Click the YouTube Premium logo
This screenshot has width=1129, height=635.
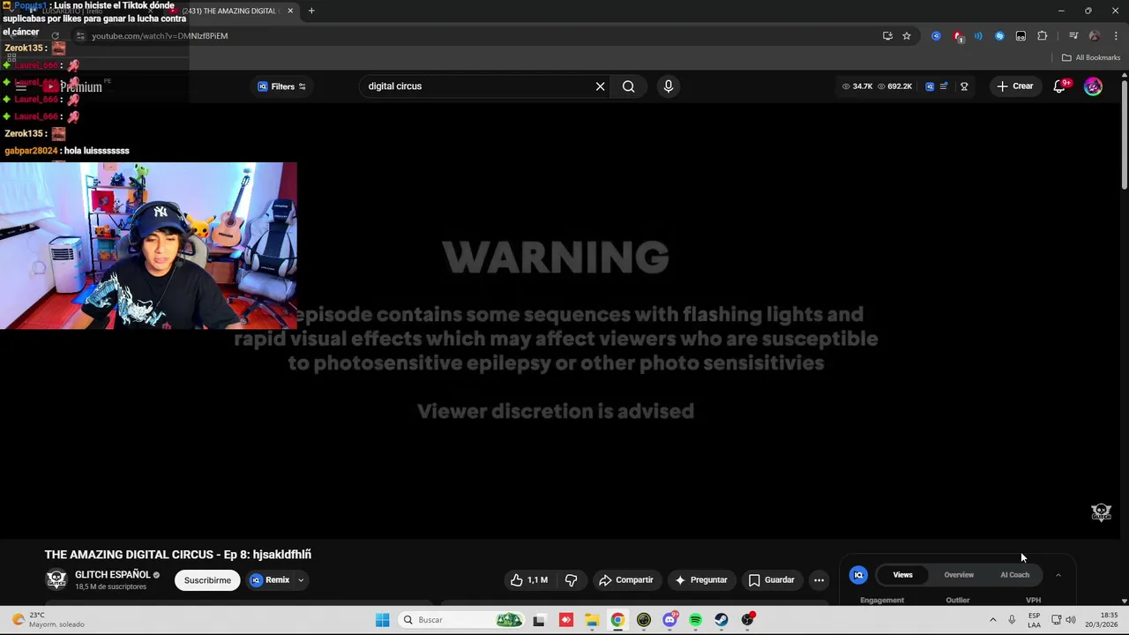click(x=74, y=87)
